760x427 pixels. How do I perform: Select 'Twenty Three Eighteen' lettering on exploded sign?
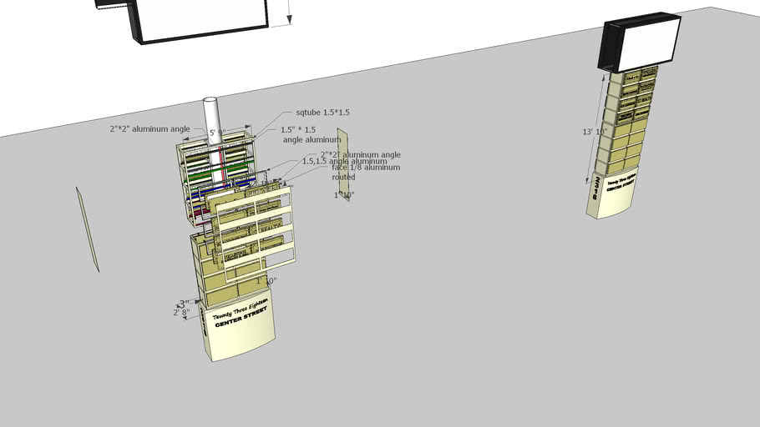[237, 309]
